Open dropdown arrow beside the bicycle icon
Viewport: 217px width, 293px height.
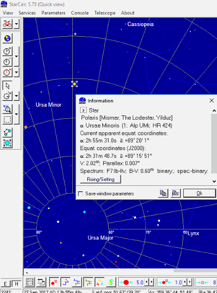(16, 24)
